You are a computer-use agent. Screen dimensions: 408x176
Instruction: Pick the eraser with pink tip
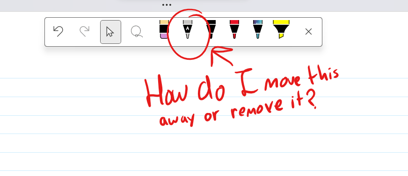coord(164,29)
